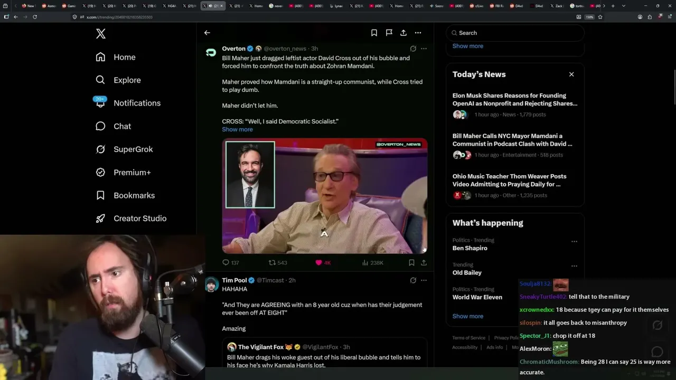Open the Notifications bell icon
The height and width of the screenshot is (380, 676).
[x=100, y=103]
